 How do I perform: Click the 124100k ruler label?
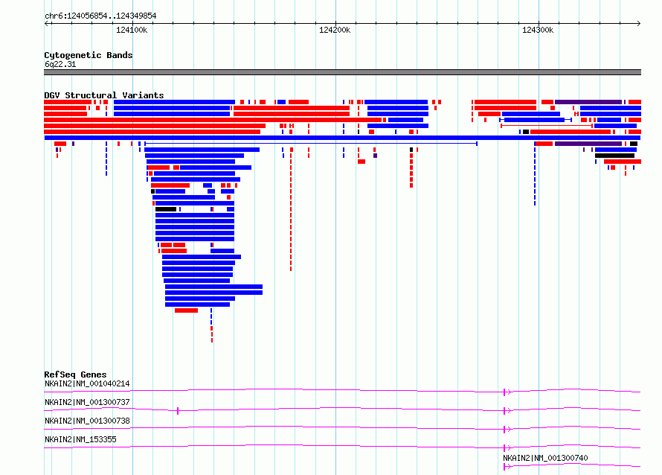132,30
